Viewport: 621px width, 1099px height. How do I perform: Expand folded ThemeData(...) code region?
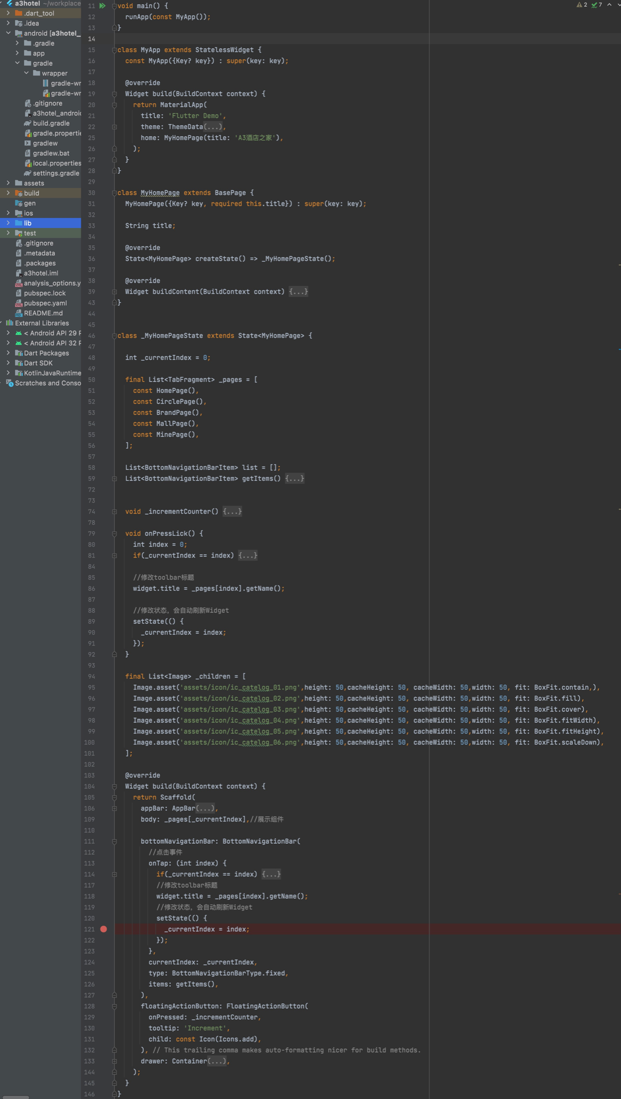click(x=213, y=127)
